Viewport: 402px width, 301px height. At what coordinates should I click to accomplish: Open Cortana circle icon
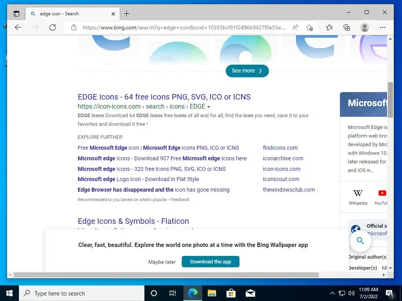pyautogui.click(x=154, y=293)
